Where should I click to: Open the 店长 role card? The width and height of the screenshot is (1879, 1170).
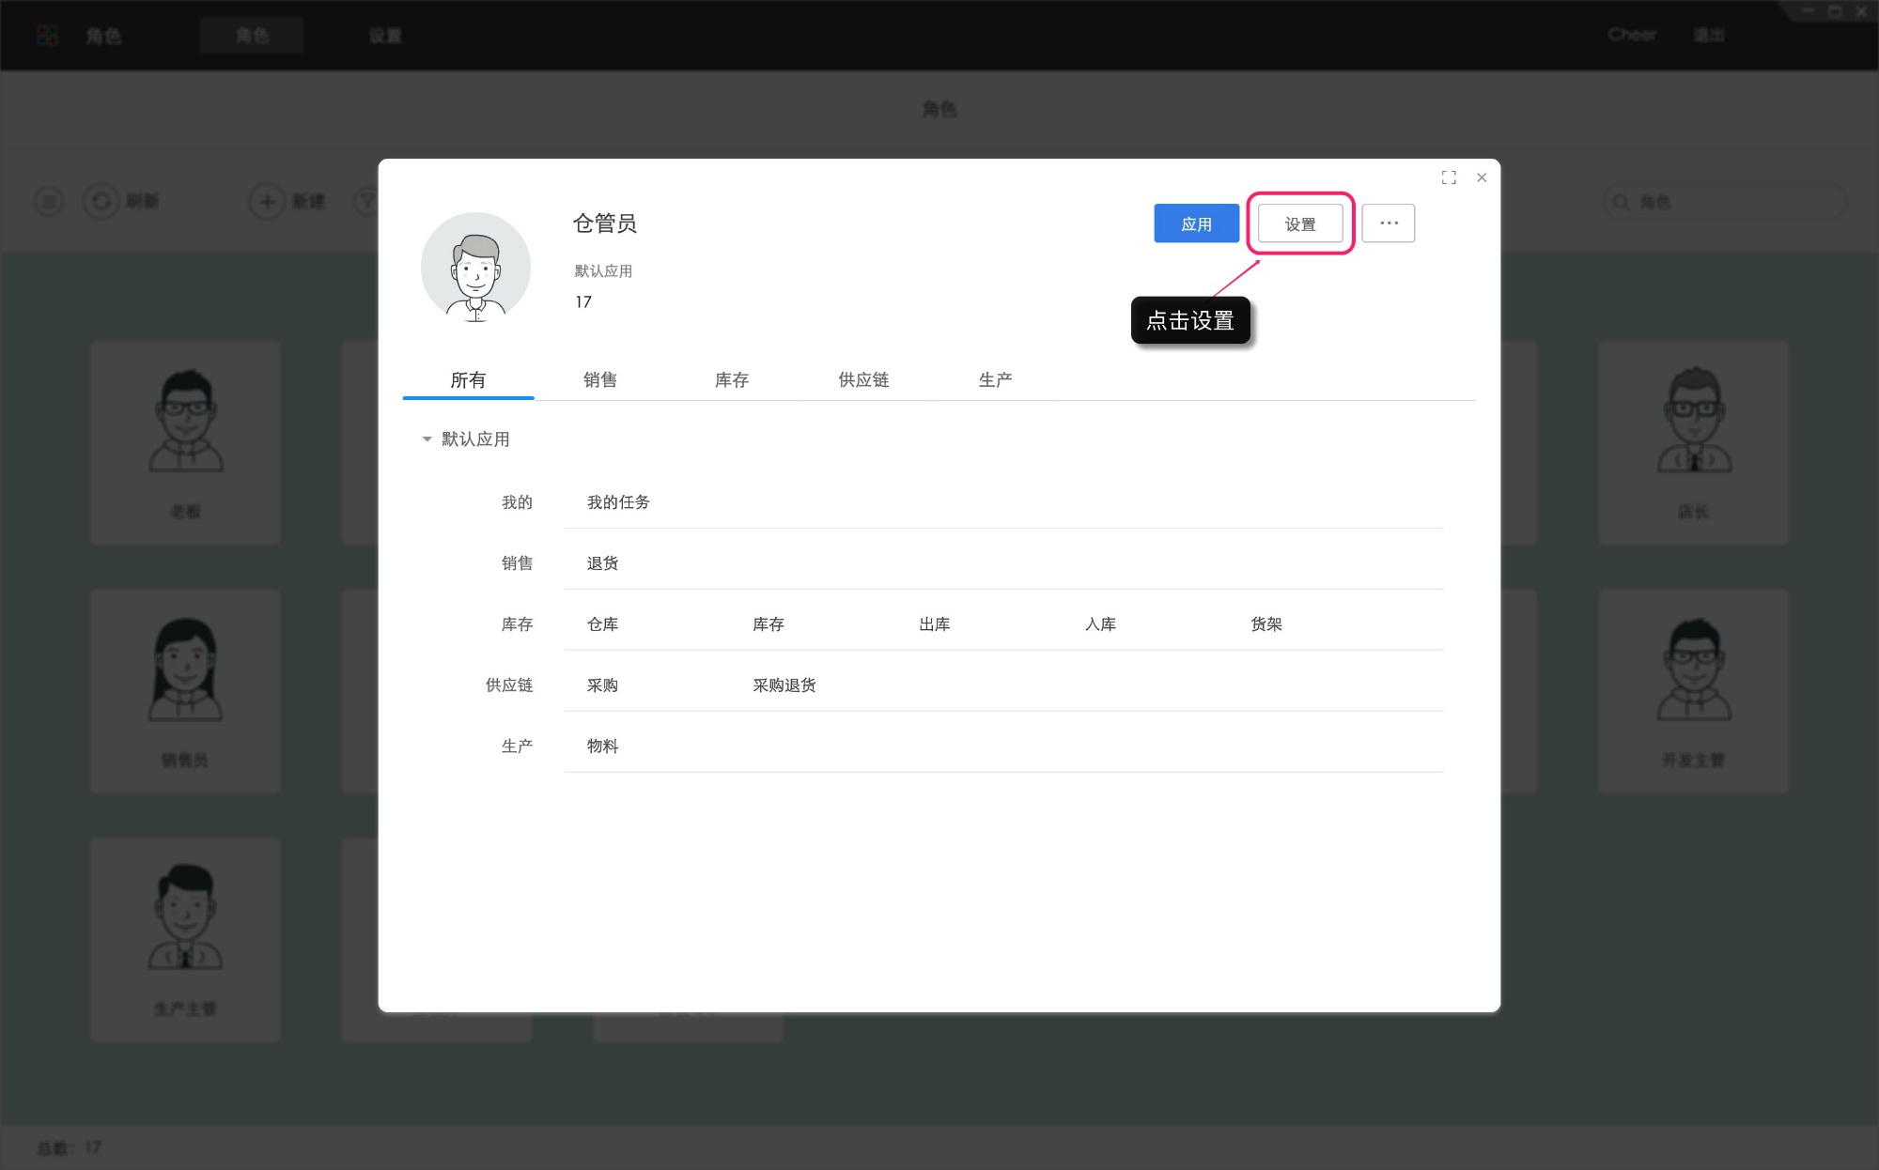[x=1693, y=442]
